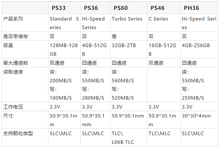The height and width of the screenshot is (147, 219).
Task: Click the L06B TLC cell text
Action: pos(123,142)
